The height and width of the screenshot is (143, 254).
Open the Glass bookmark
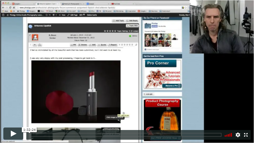(41, 11)
